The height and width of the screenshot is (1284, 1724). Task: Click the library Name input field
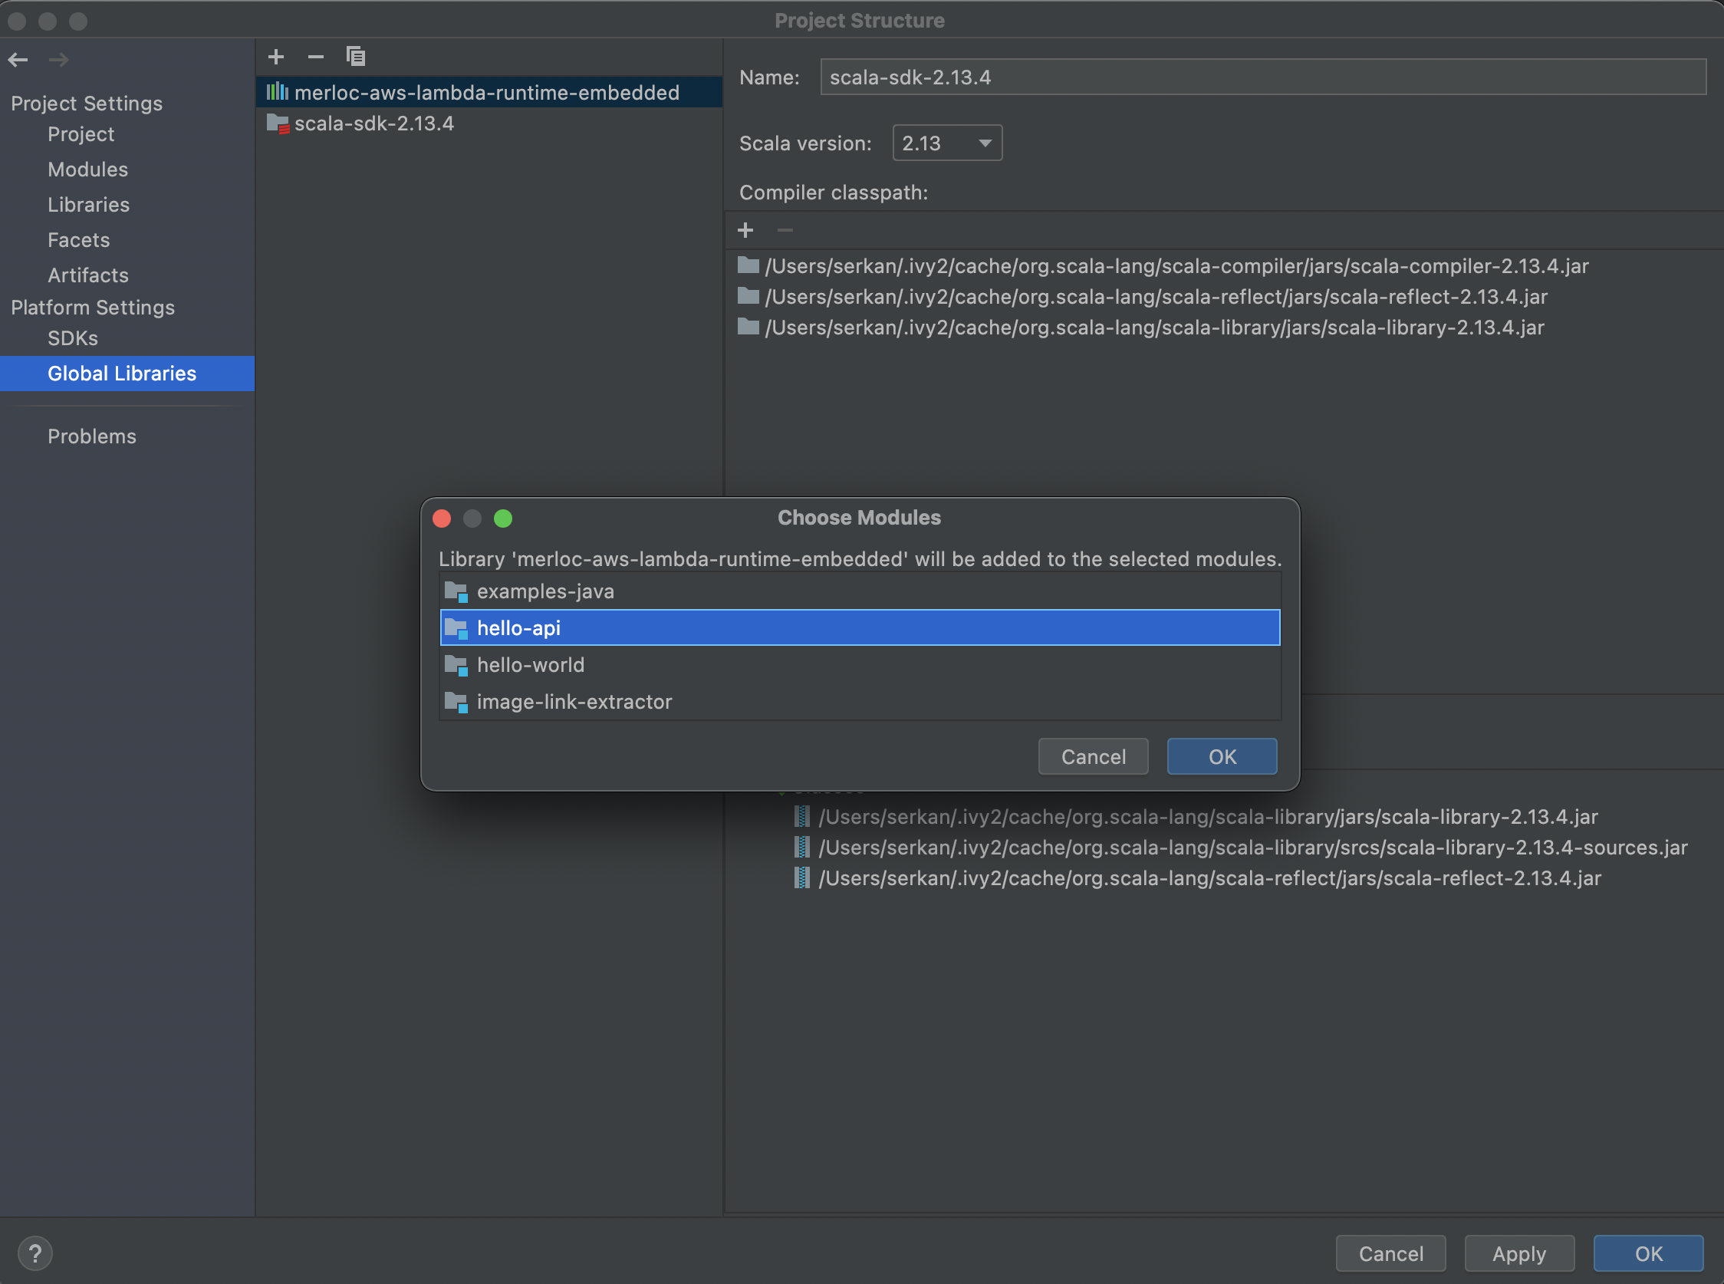click(1262, 77)
